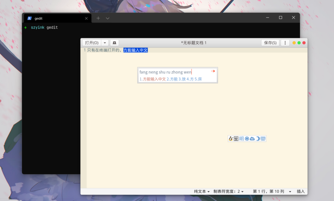Open the 制表符宽度: 2 dropdown

(x=228, y=192)
